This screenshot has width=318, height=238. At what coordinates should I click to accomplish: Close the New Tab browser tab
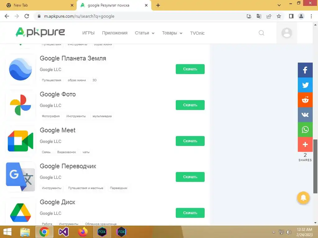tap(72, 5)
